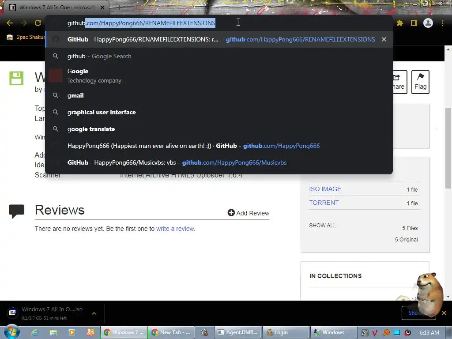Click the green floppy disk software icon
This screenshot has width=452, height=339.
(x=16, y=78)
